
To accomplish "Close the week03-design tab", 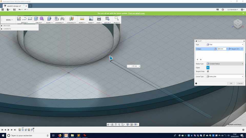I will click(x=26, y=6).
